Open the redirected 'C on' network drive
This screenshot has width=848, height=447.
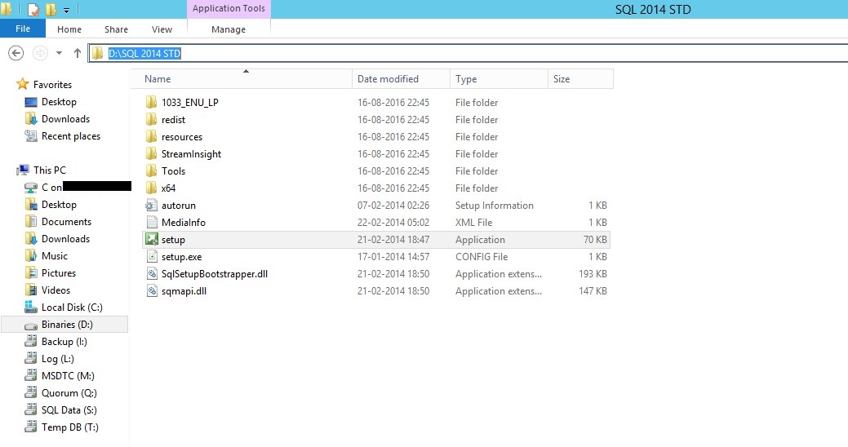51,188
